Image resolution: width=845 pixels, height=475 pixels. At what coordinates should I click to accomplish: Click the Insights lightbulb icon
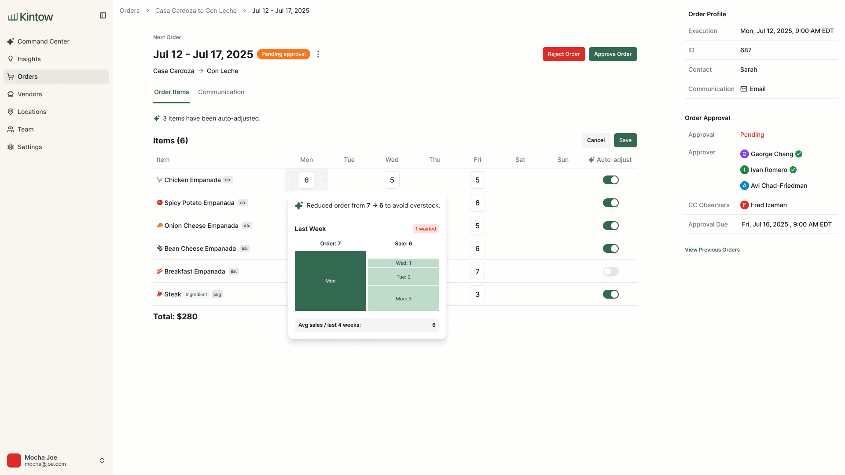11,59
